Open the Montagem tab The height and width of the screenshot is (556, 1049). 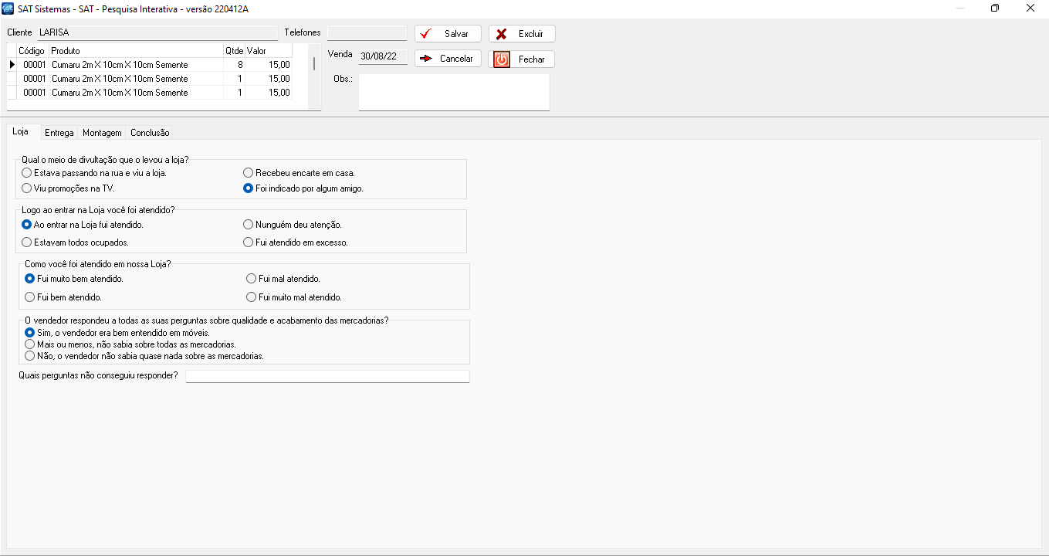pos(102,133)
